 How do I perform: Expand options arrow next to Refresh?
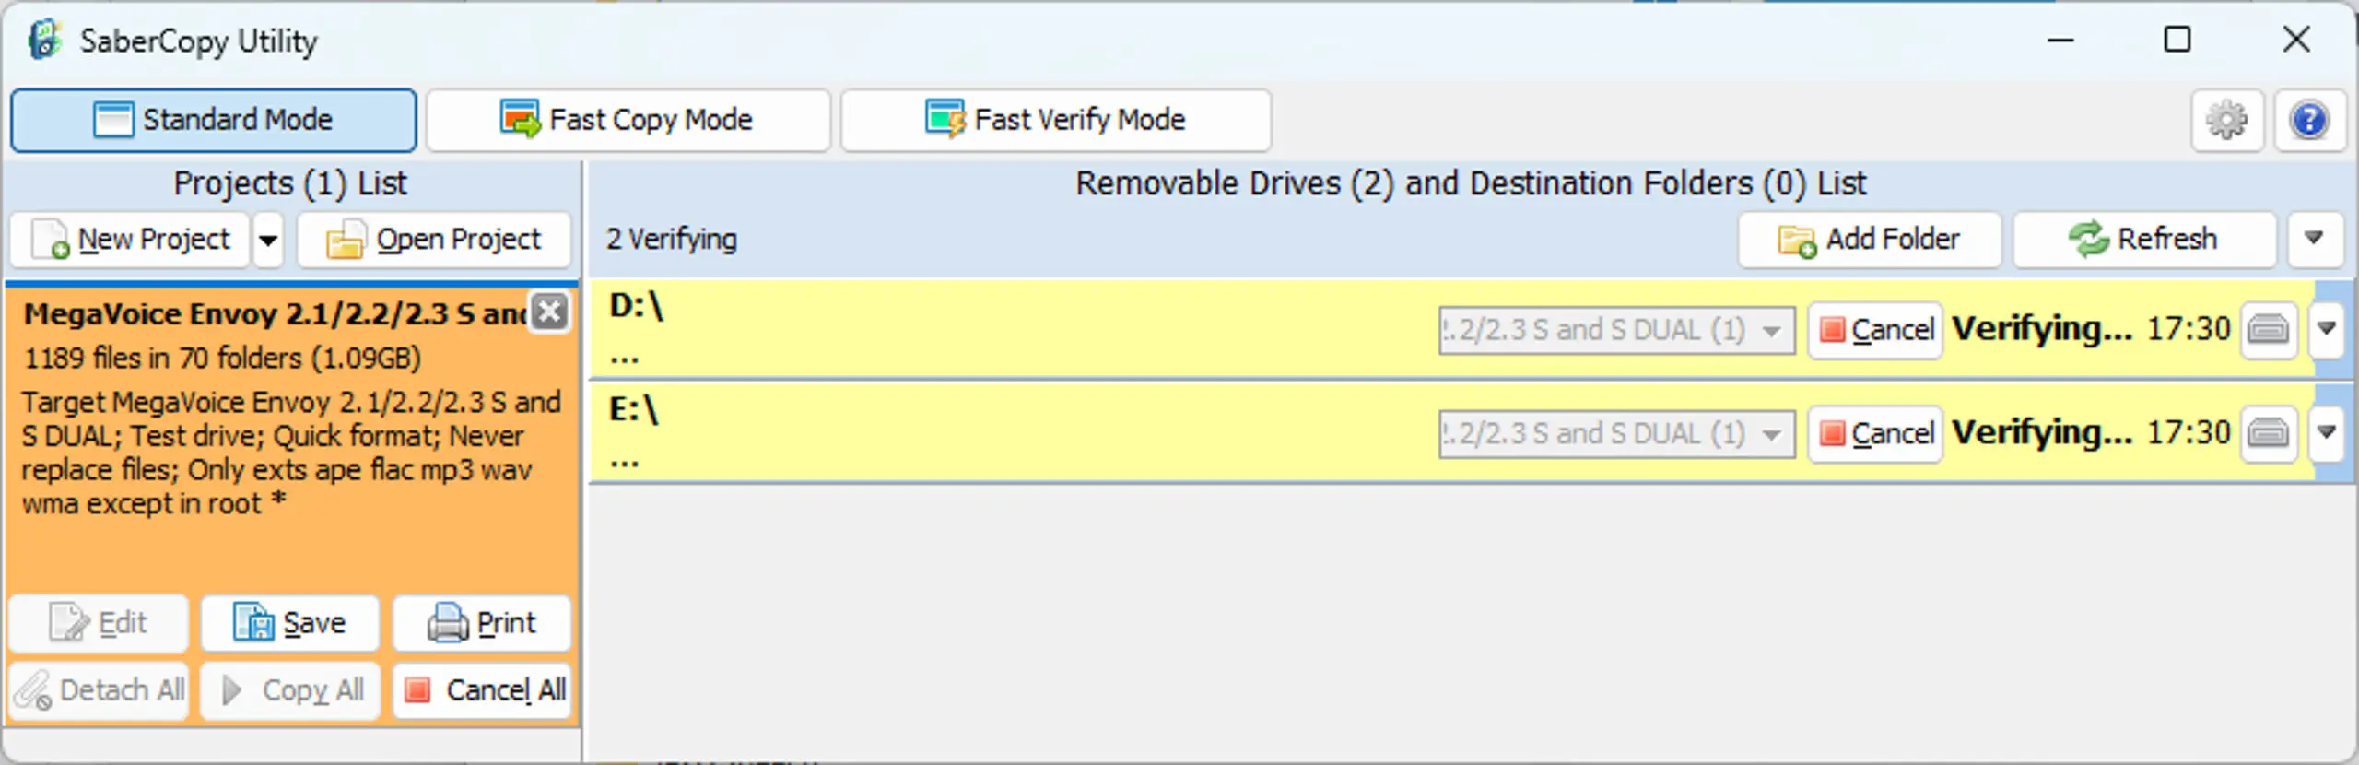click(2314, 239)
